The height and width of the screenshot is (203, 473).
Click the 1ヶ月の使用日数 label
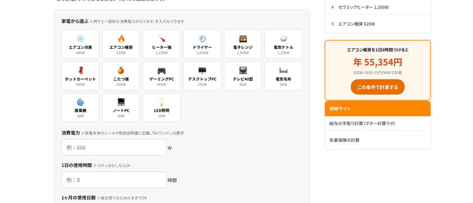tap(78, 198)
